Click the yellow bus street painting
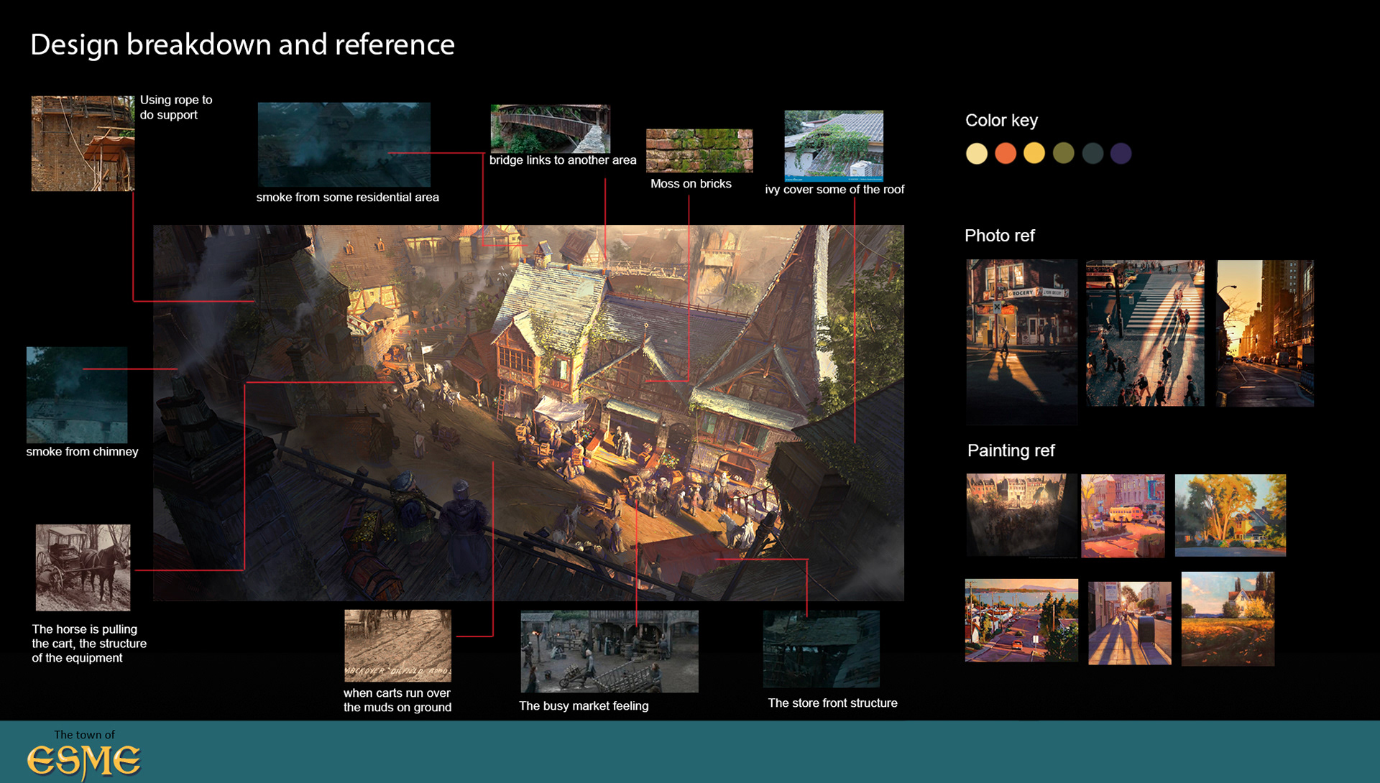 1122,516
